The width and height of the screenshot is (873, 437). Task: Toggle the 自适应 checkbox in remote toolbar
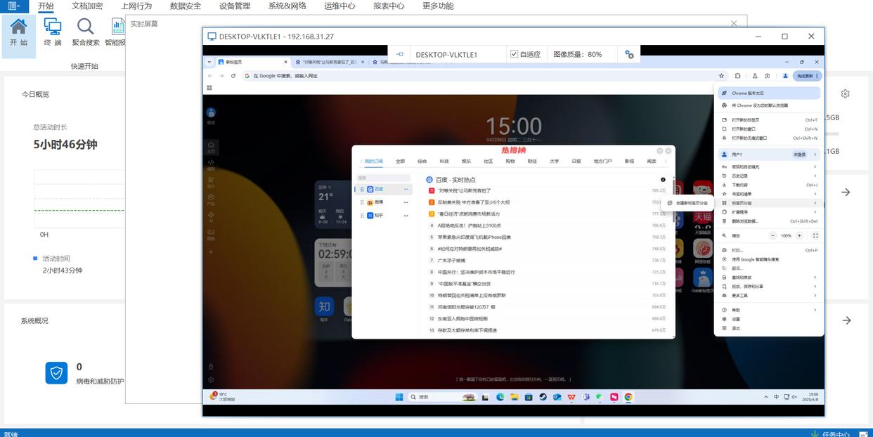pos(514,54)
